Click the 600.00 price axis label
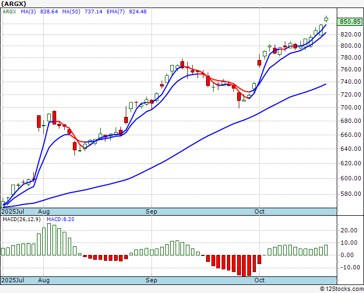Viewport: 364px width, 293px height. pos(351,178)
